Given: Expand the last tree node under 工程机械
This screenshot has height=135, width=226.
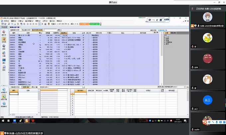Looking at the screenshot, I should pyautogui.click(x=165, y=44).
